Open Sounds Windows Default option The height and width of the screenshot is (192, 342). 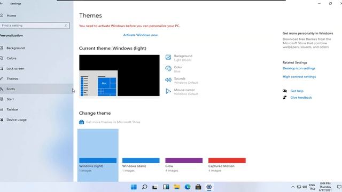point(186,81)
